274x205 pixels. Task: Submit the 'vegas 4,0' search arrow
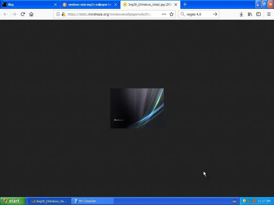[x=215, y=14]
